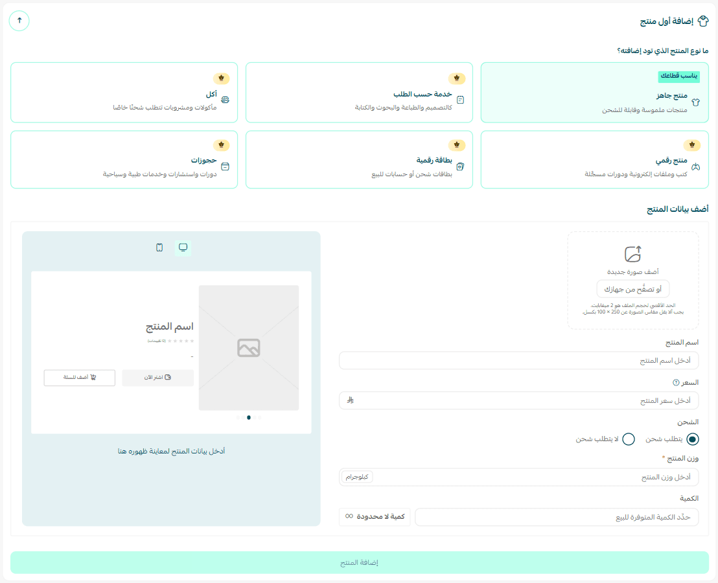Click the preview title اسم المنتج

pyautogui.click(x=169, y=326)
